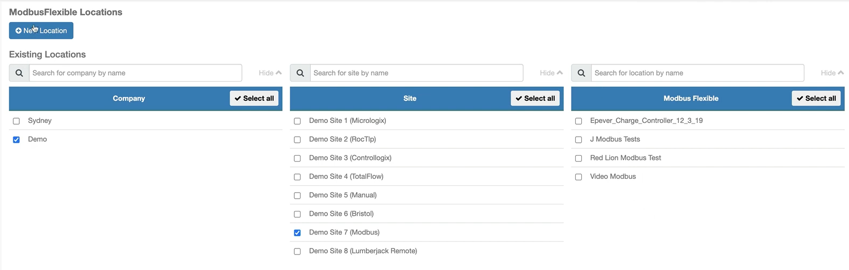This screenshot has height=270, width=849.
Task: Select all sites
Action: coord(536,98)
